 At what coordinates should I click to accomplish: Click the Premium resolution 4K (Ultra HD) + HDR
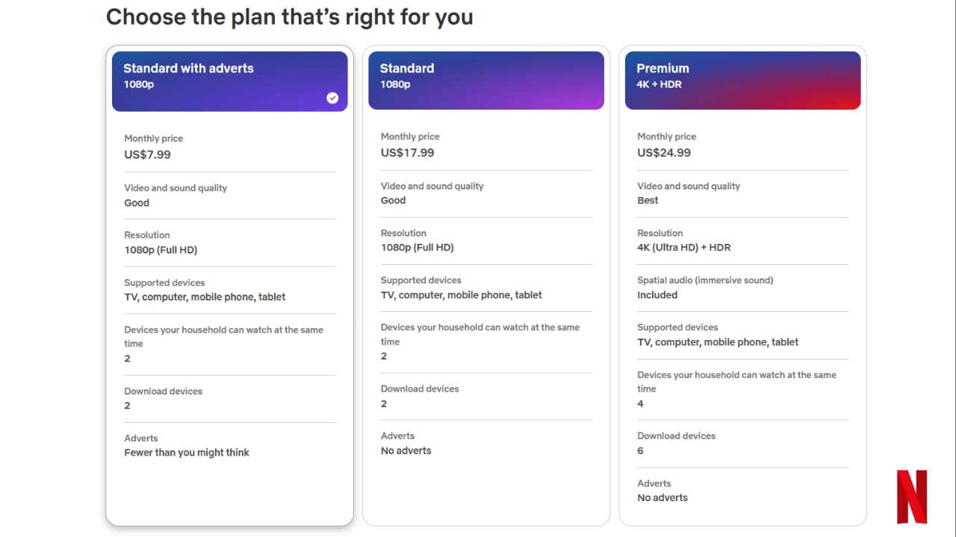pyautogui.click(x=684, y=247)
